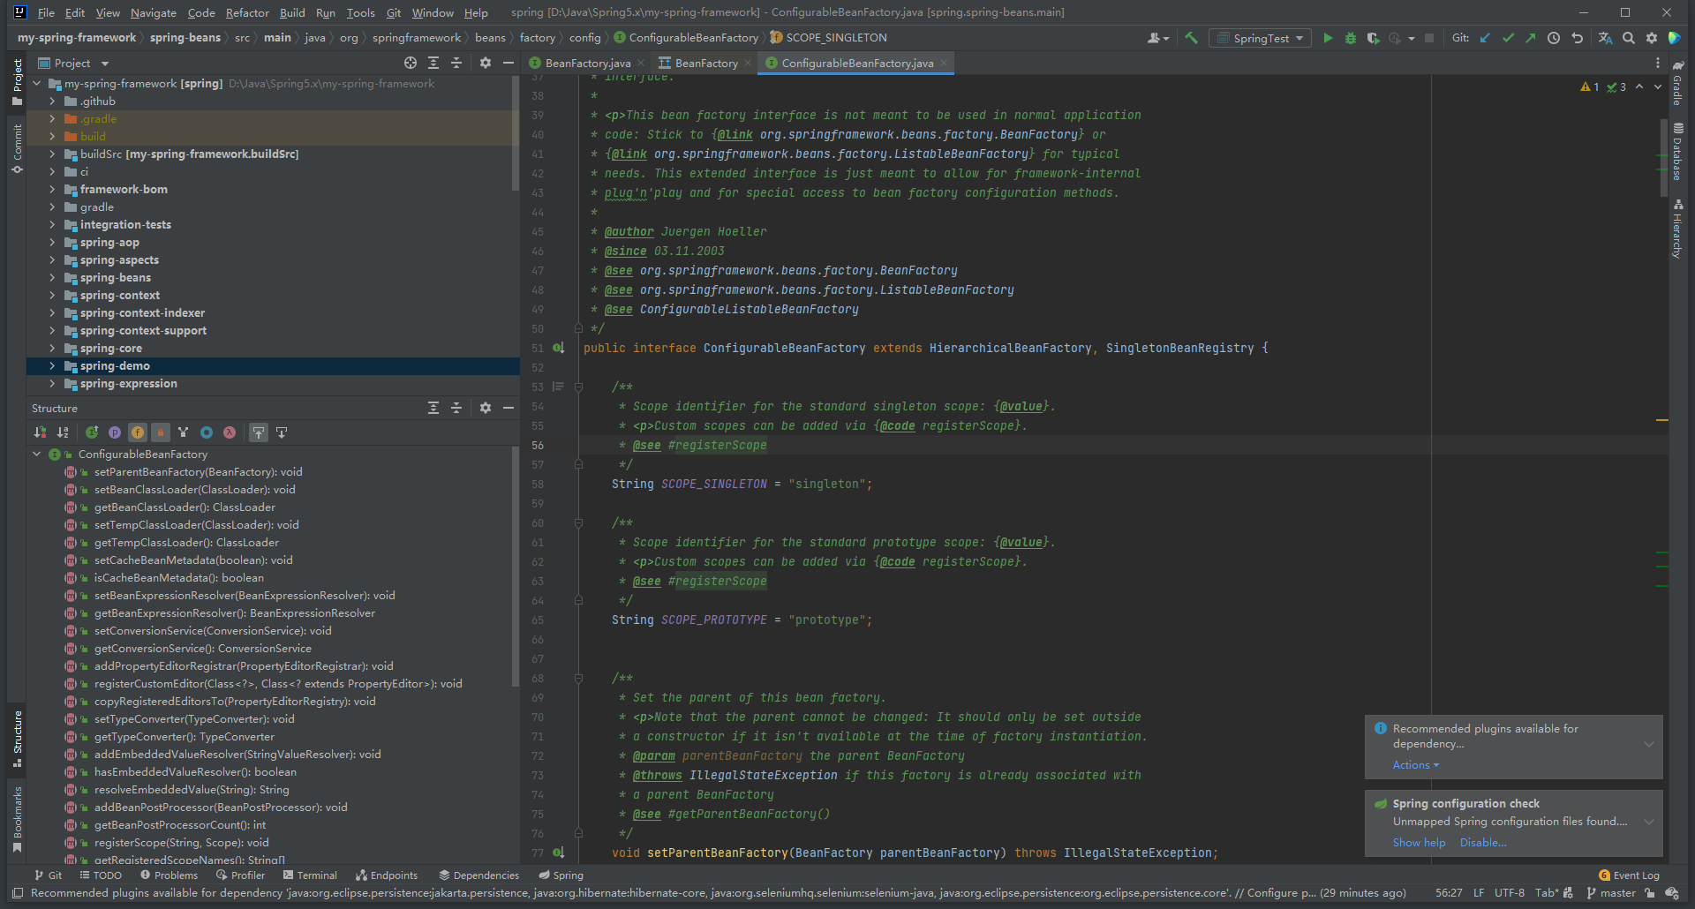Click the master git branch widget
This screenshot has height=909, width=1695.
coord(1611,893)
